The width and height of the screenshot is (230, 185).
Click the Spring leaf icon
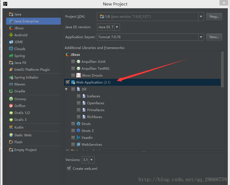11,56
